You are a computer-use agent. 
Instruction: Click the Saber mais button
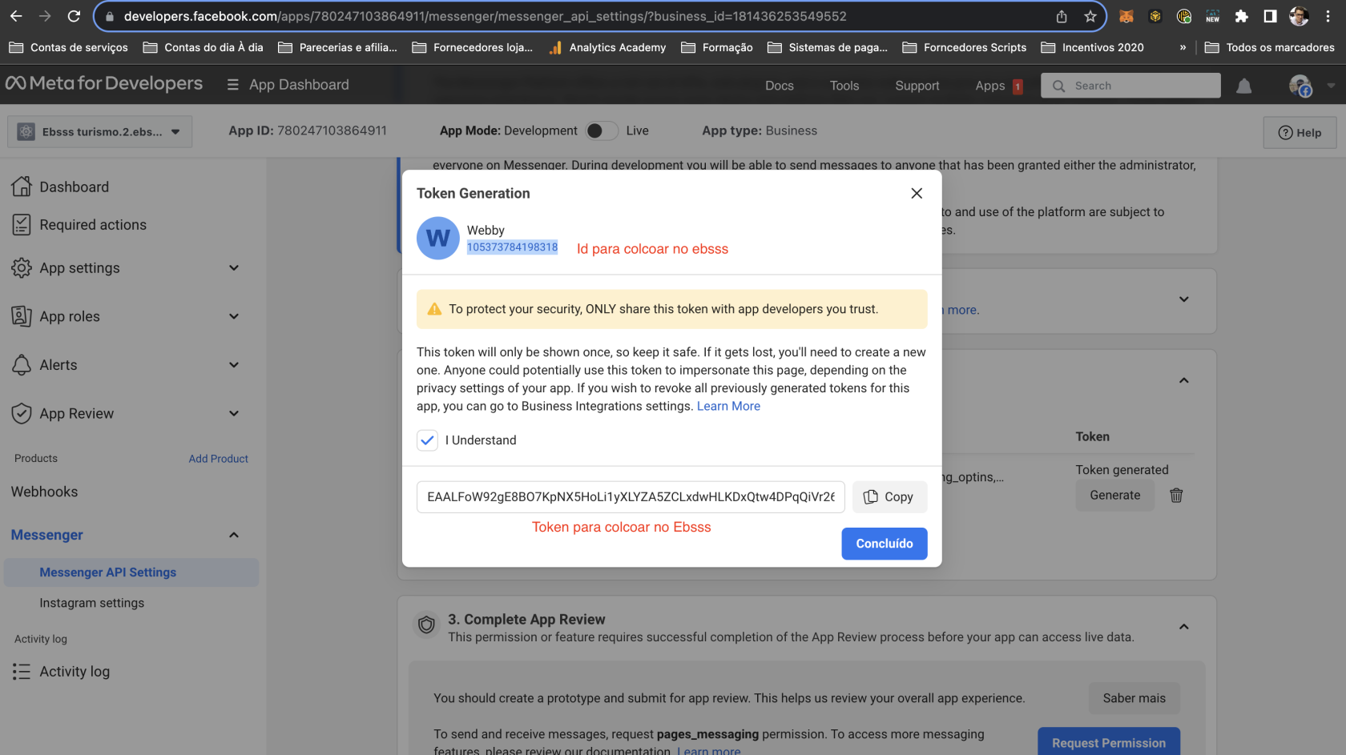[1134, 698]
